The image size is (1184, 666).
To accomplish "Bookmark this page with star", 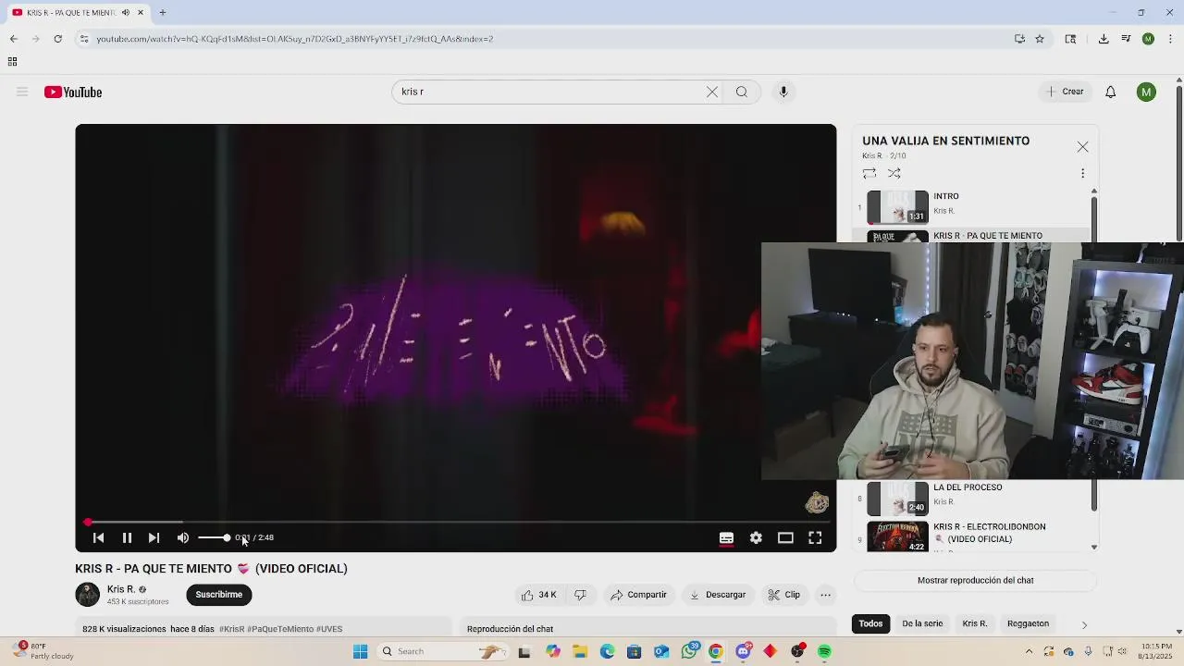I will pos(1040,39).
